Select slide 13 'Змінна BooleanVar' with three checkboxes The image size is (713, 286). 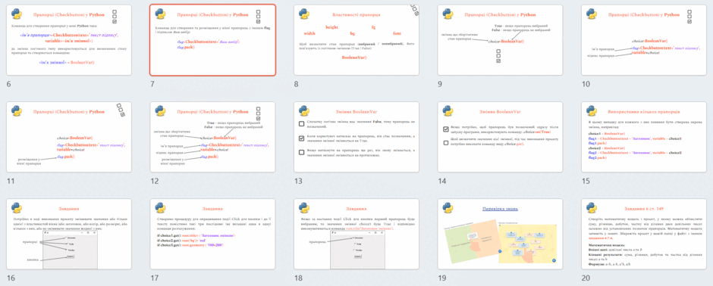[356, 137]
